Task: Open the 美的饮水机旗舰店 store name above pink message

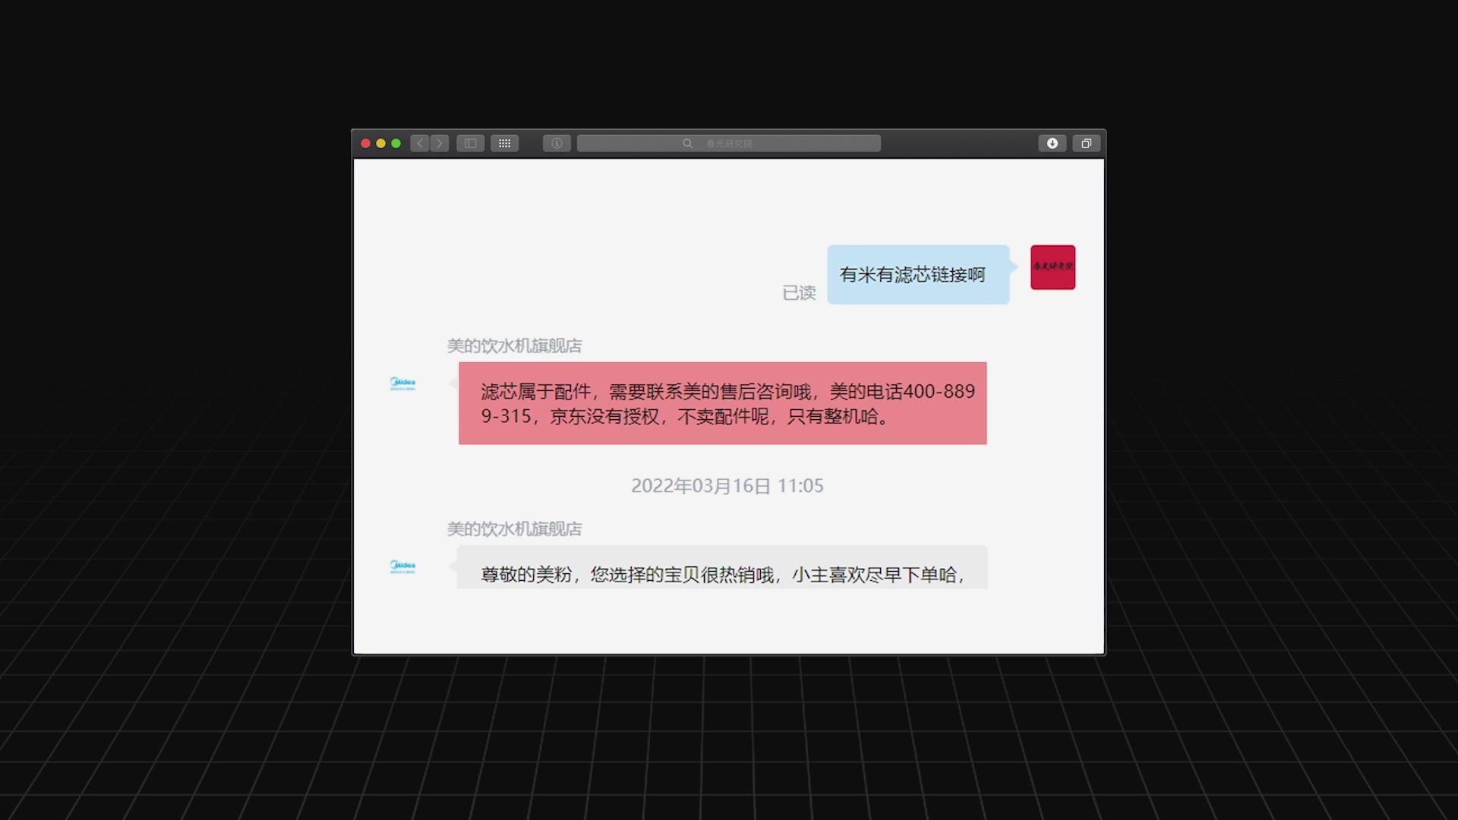Action: (x=514, y=345)
